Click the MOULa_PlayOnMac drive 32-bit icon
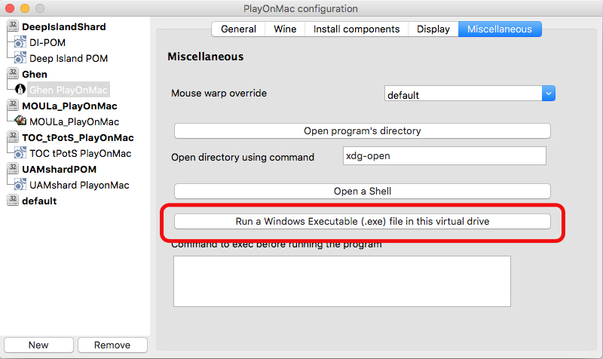Screen dimensions: 603x359 tap(13, 105)
